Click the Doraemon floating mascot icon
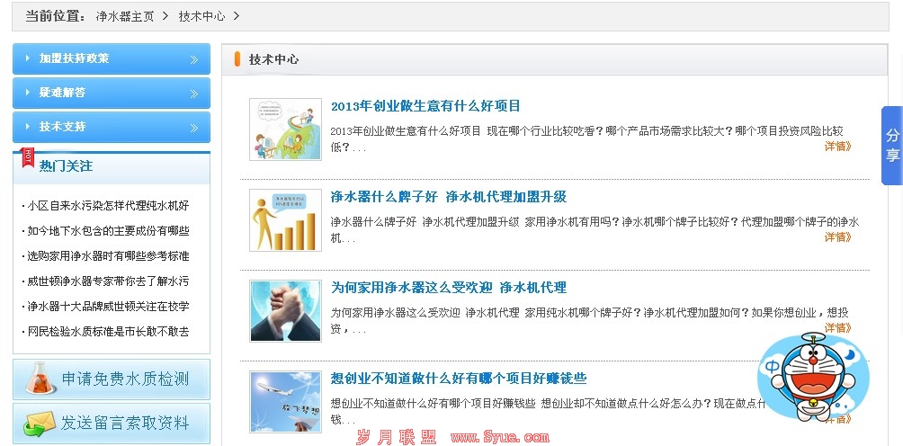Viewport: 903px width, 446px height. pos(813,378)
